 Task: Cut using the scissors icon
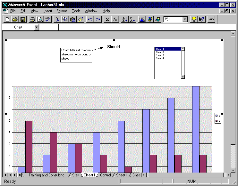tap(57, 20)
